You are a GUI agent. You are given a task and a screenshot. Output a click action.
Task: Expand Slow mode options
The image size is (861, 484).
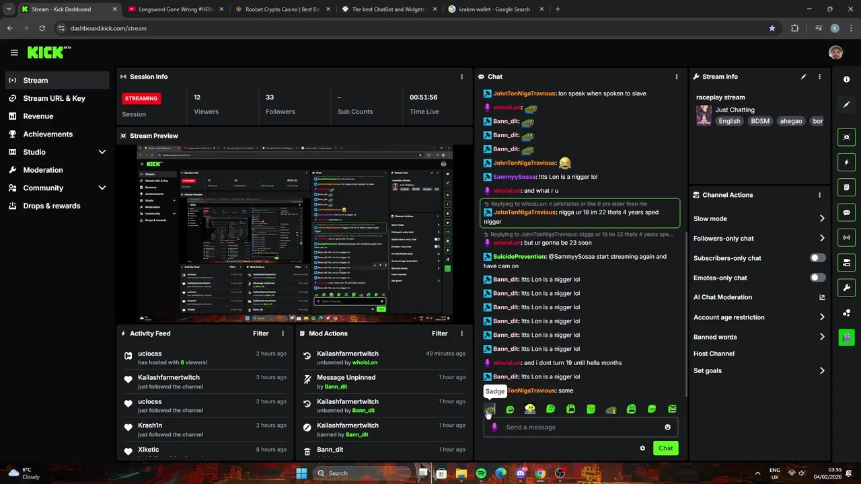point(821,218)
